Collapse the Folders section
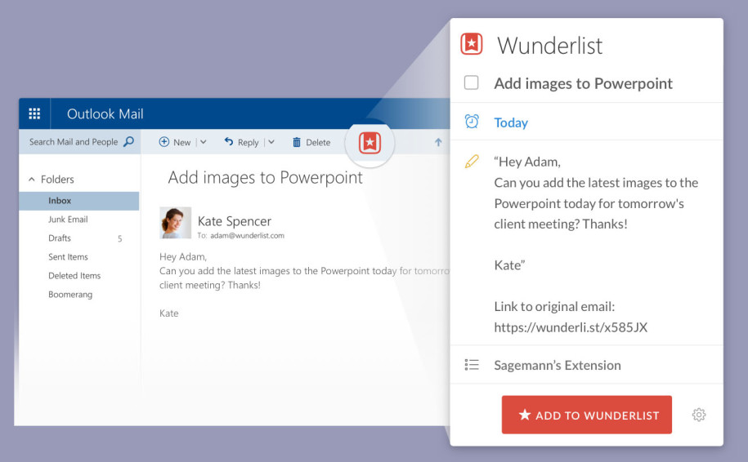The height and width of the screenshot is (462, 748). point(32,180)
